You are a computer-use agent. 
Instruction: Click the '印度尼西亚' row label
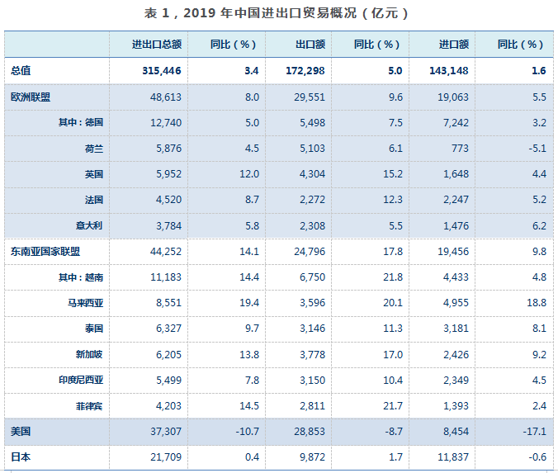[83, 380]
